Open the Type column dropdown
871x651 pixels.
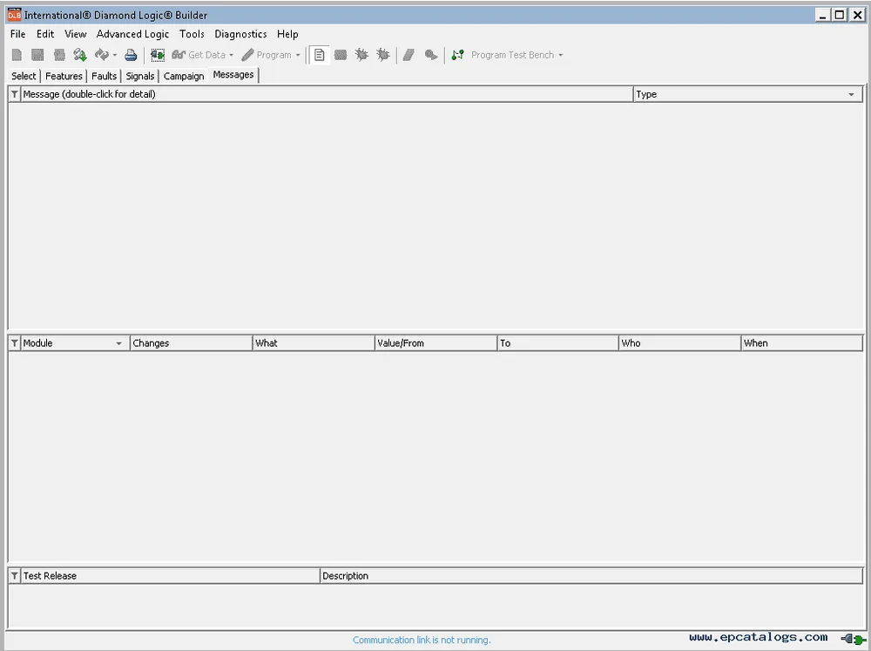coord(852,94)
